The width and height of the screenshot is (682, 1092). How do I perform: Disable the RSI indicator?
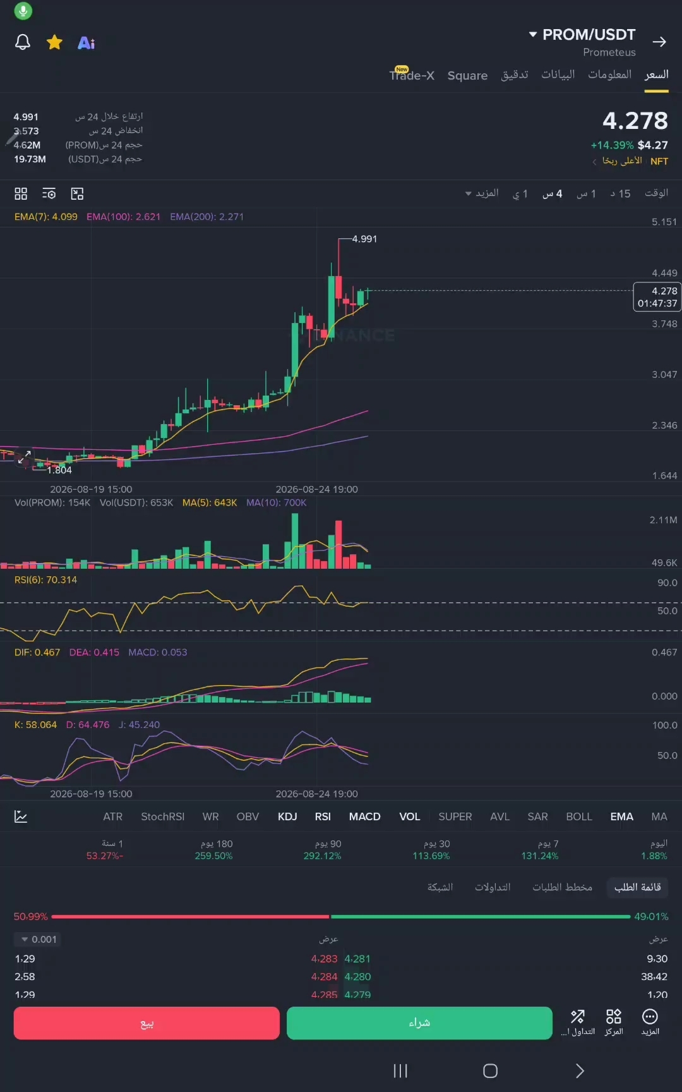point(323,816)
